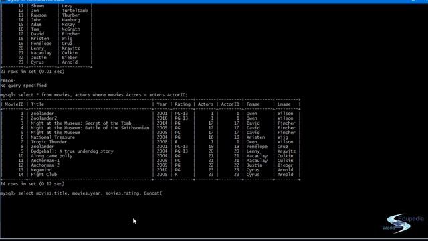Click Lname 'Kravitz' in the Dodgeball row
Image resolution: width=428 pixels, height=241 pixels.
pos(287,151)
